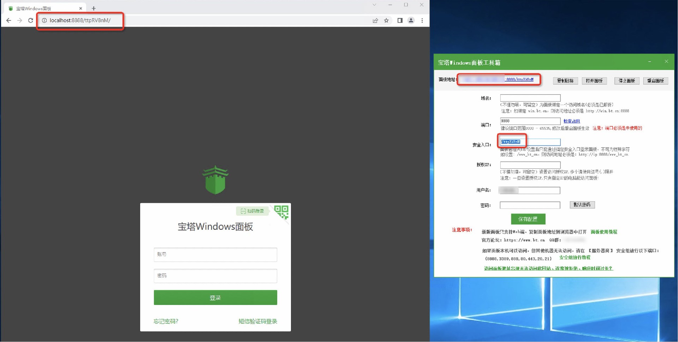Click the 忘记密码? link

(166, 321)
